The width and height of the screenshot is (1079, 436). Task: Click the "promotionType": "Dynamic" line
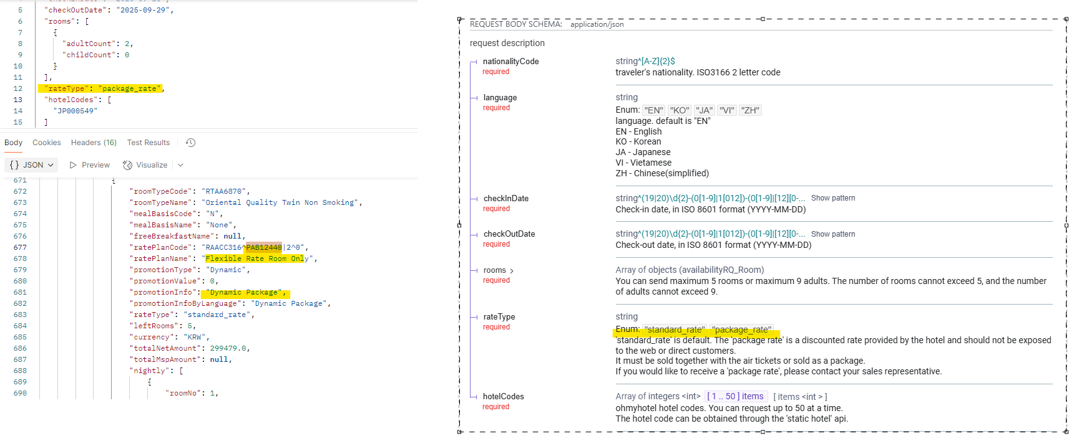pyautogui.click(x=189, y=270)
